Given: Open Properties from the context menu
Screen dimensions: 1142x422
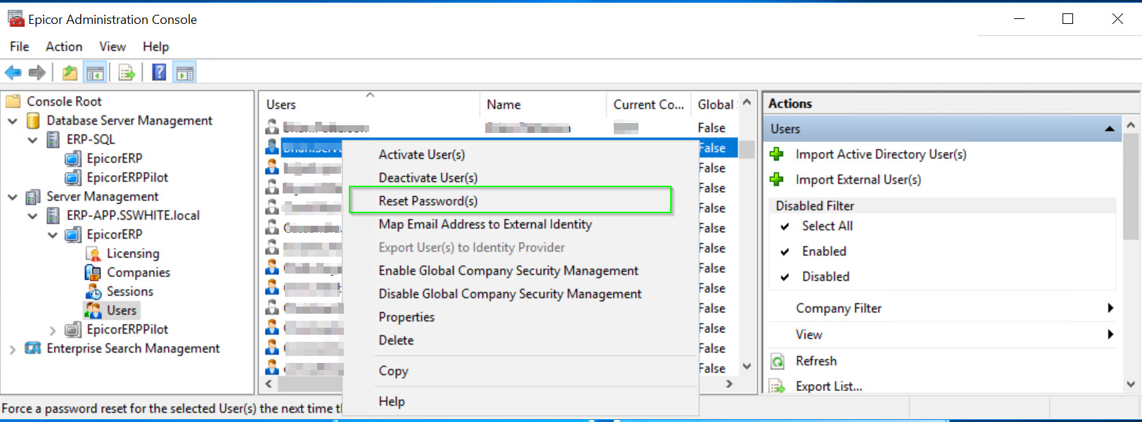Looking at the screenshot, I should point(406,317).
